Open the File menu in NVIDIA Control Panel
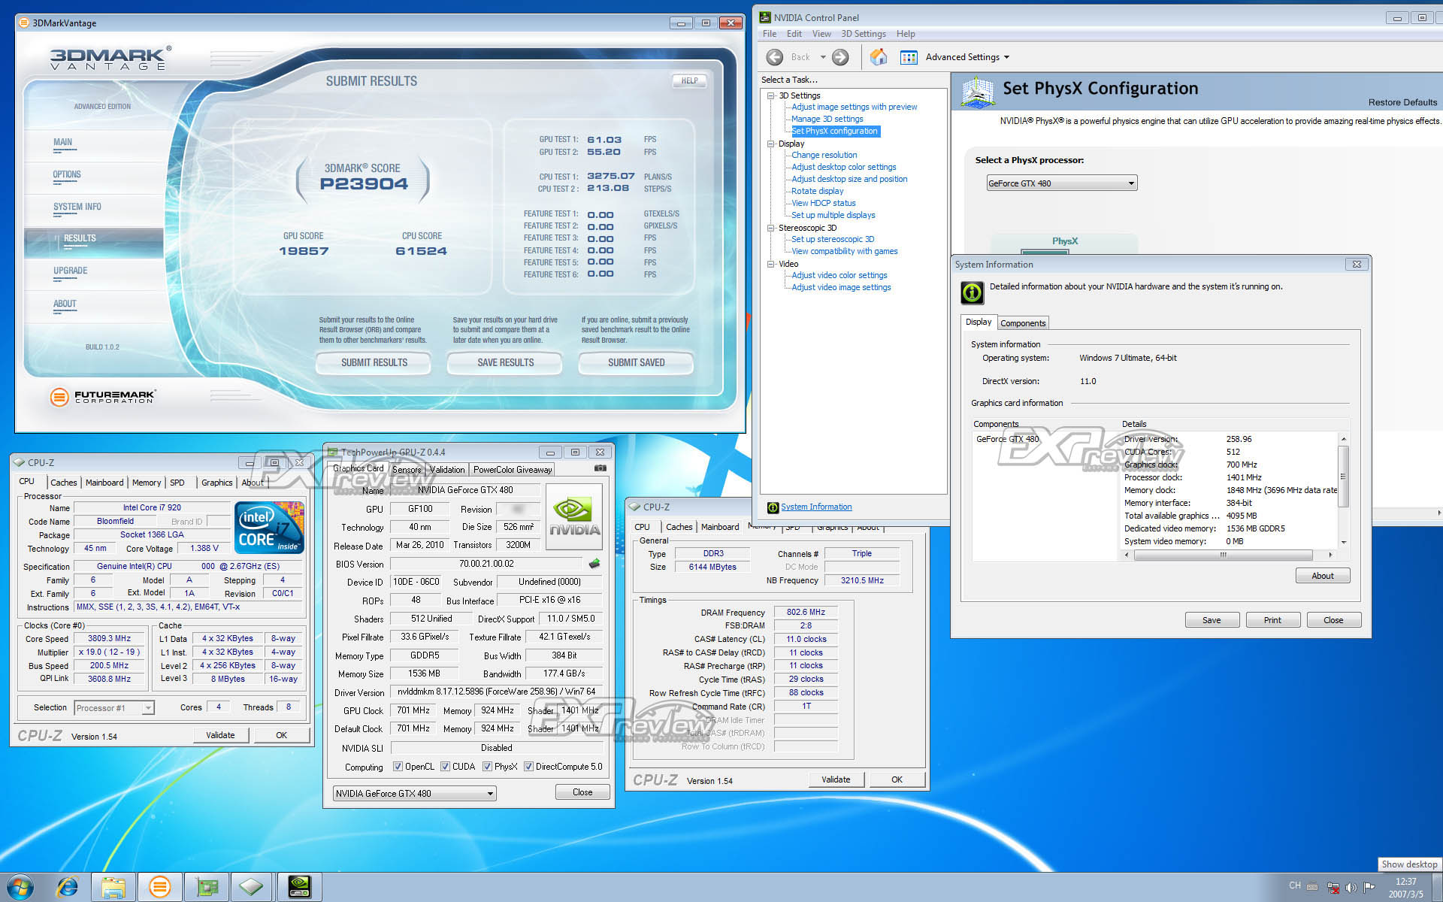Image resolution: width=1443 pixels, height=902 pixels. (x=770, y=34)
